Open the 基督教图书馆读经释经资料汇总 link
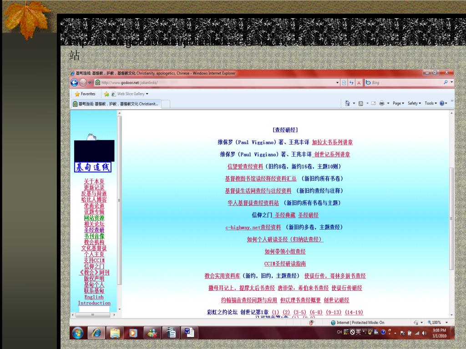Screen dimensions: 466x349 261,179
